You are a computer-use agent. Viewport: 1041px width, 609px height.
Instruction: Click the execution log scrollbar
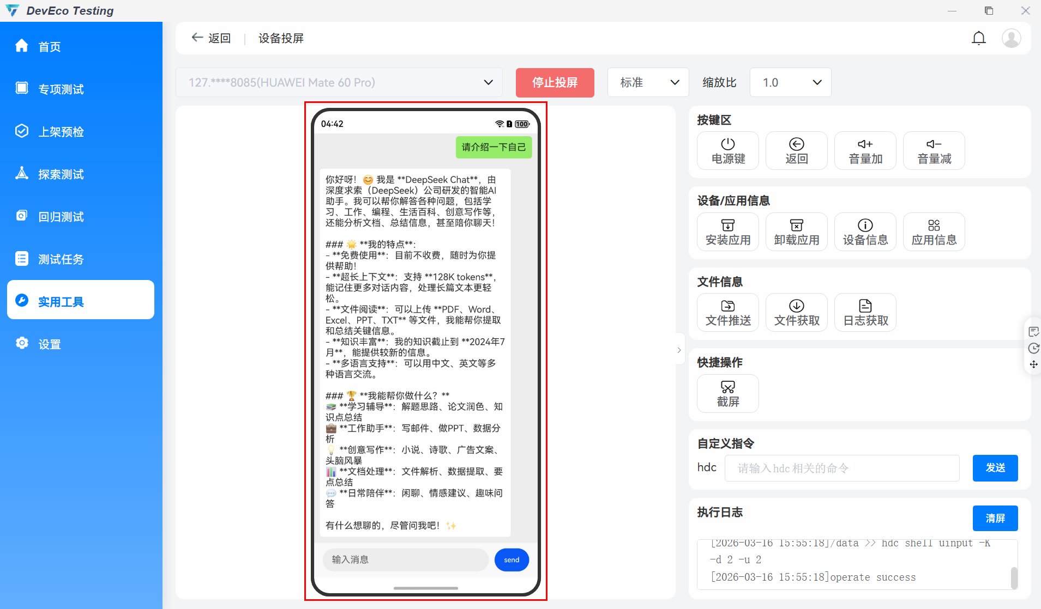click(1014, 577)
